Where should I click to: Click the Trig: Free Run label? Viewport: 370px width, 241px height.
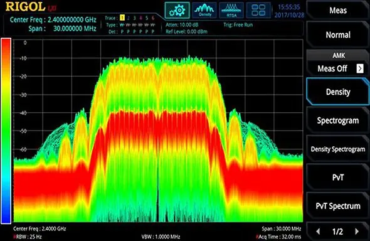pyautogui.click(x=238, y=24)
